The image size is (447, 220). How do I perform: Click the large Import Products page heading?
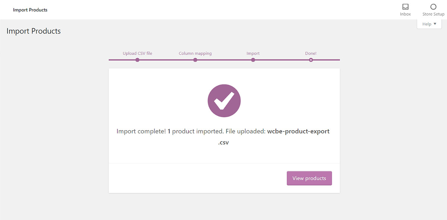click(34, 31)
